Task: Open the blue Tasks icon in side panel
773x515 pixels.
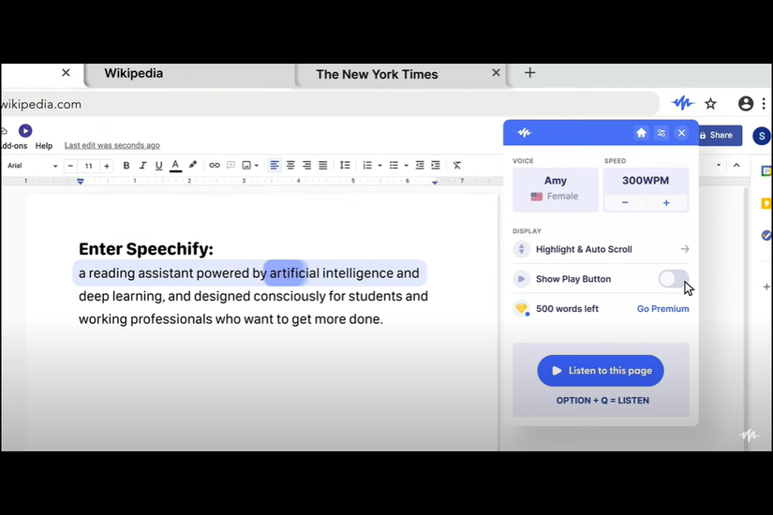Action: click(x=766, y=236)
